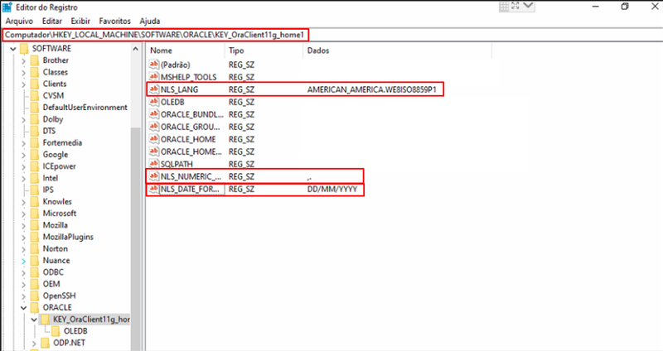Click the Microsoft folder icon
Viewport: 663px width, 351px height.
pos(35,214)
